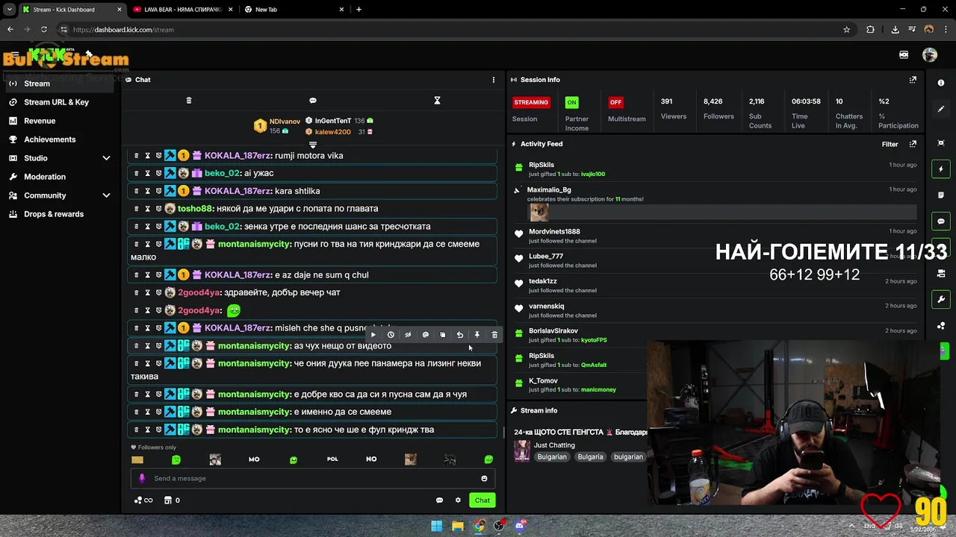Expand the Studio menu chevron
The height and width of the screenshot is (537, 956).
point(106,158)
